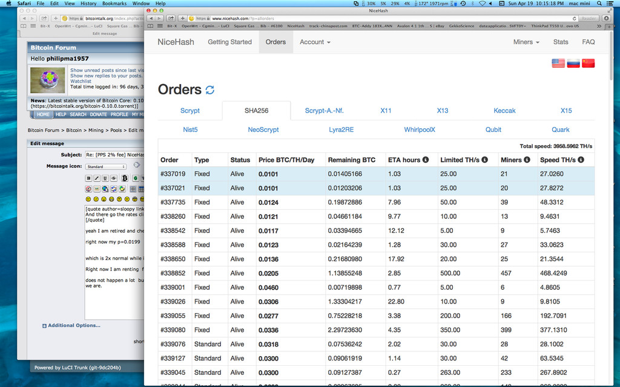Click the info icon beside Limited TH/s

click(485, 160)
